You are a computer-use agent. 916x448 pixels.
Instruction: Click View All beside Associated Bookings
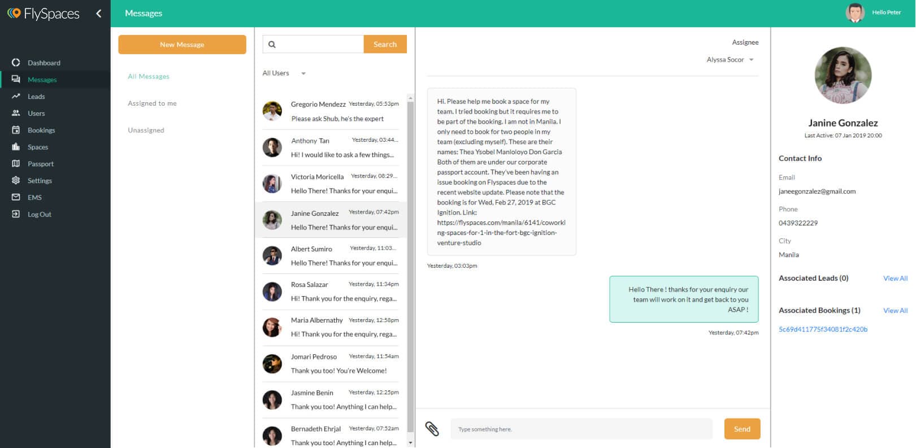895,311
